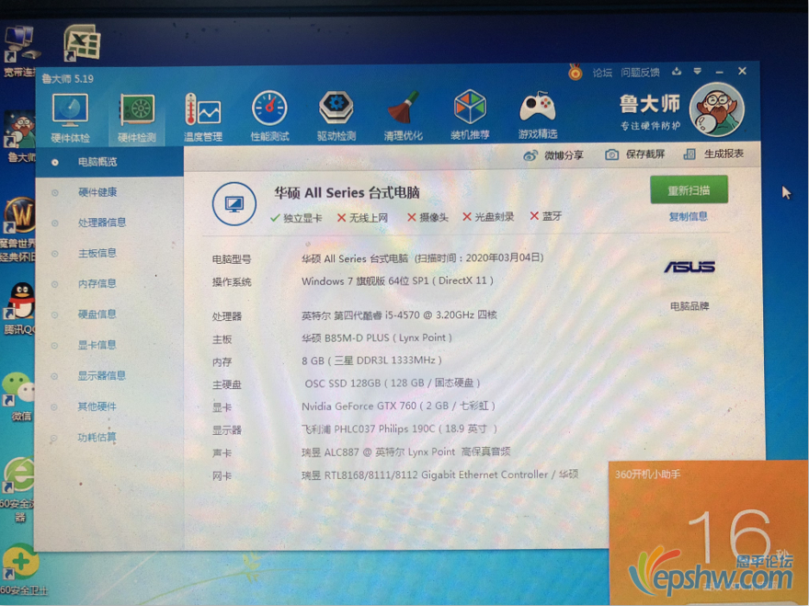
Task: Click the 独立显卡 feature indicator
Action: point(296,218)
